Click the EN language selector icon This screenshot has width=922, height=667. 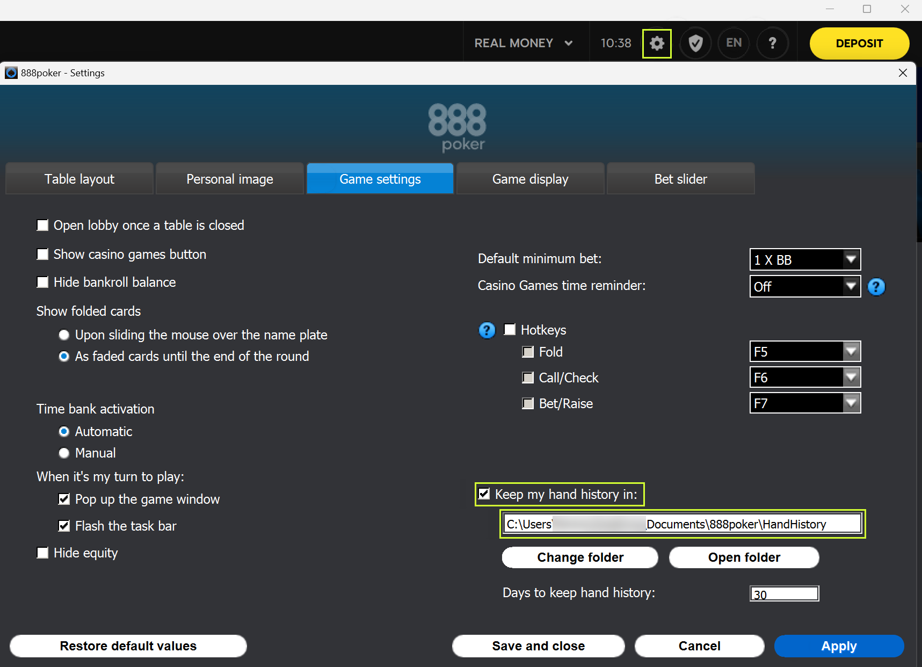(734, 44)
